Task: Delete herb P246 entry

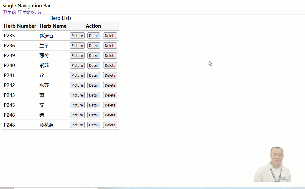Action: pyautogui.click(x=110, y=115)
